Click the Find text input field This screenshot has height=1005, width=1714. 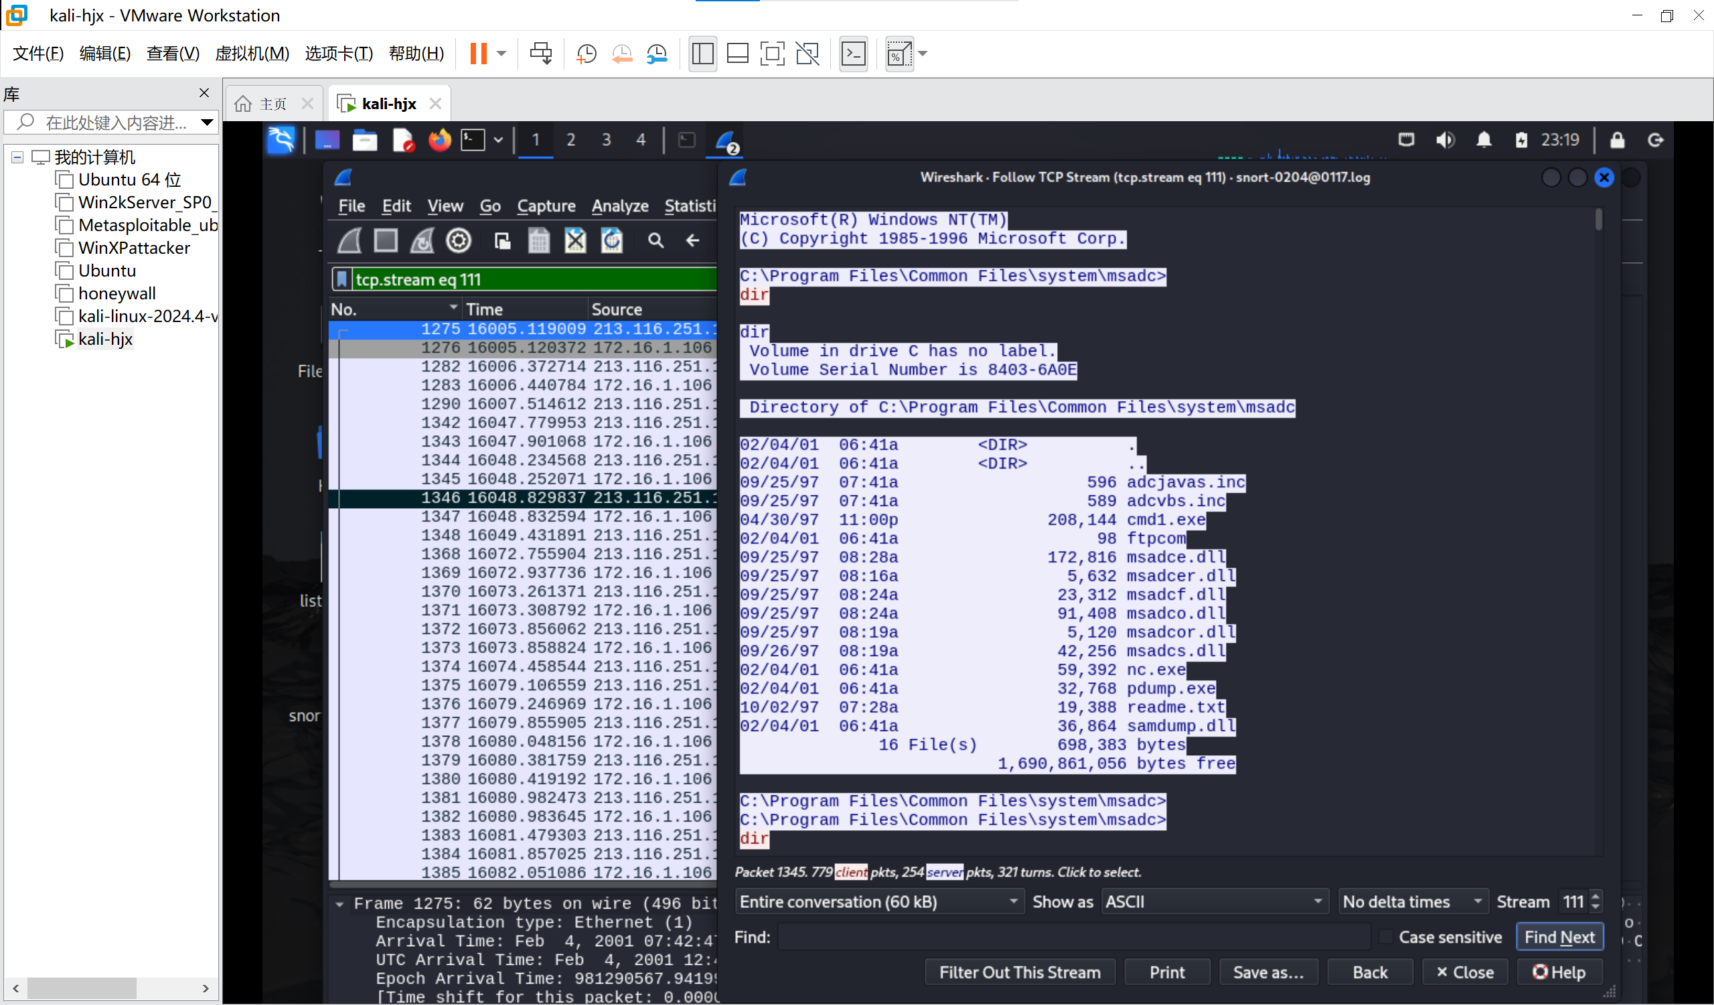pos(1074,937)
